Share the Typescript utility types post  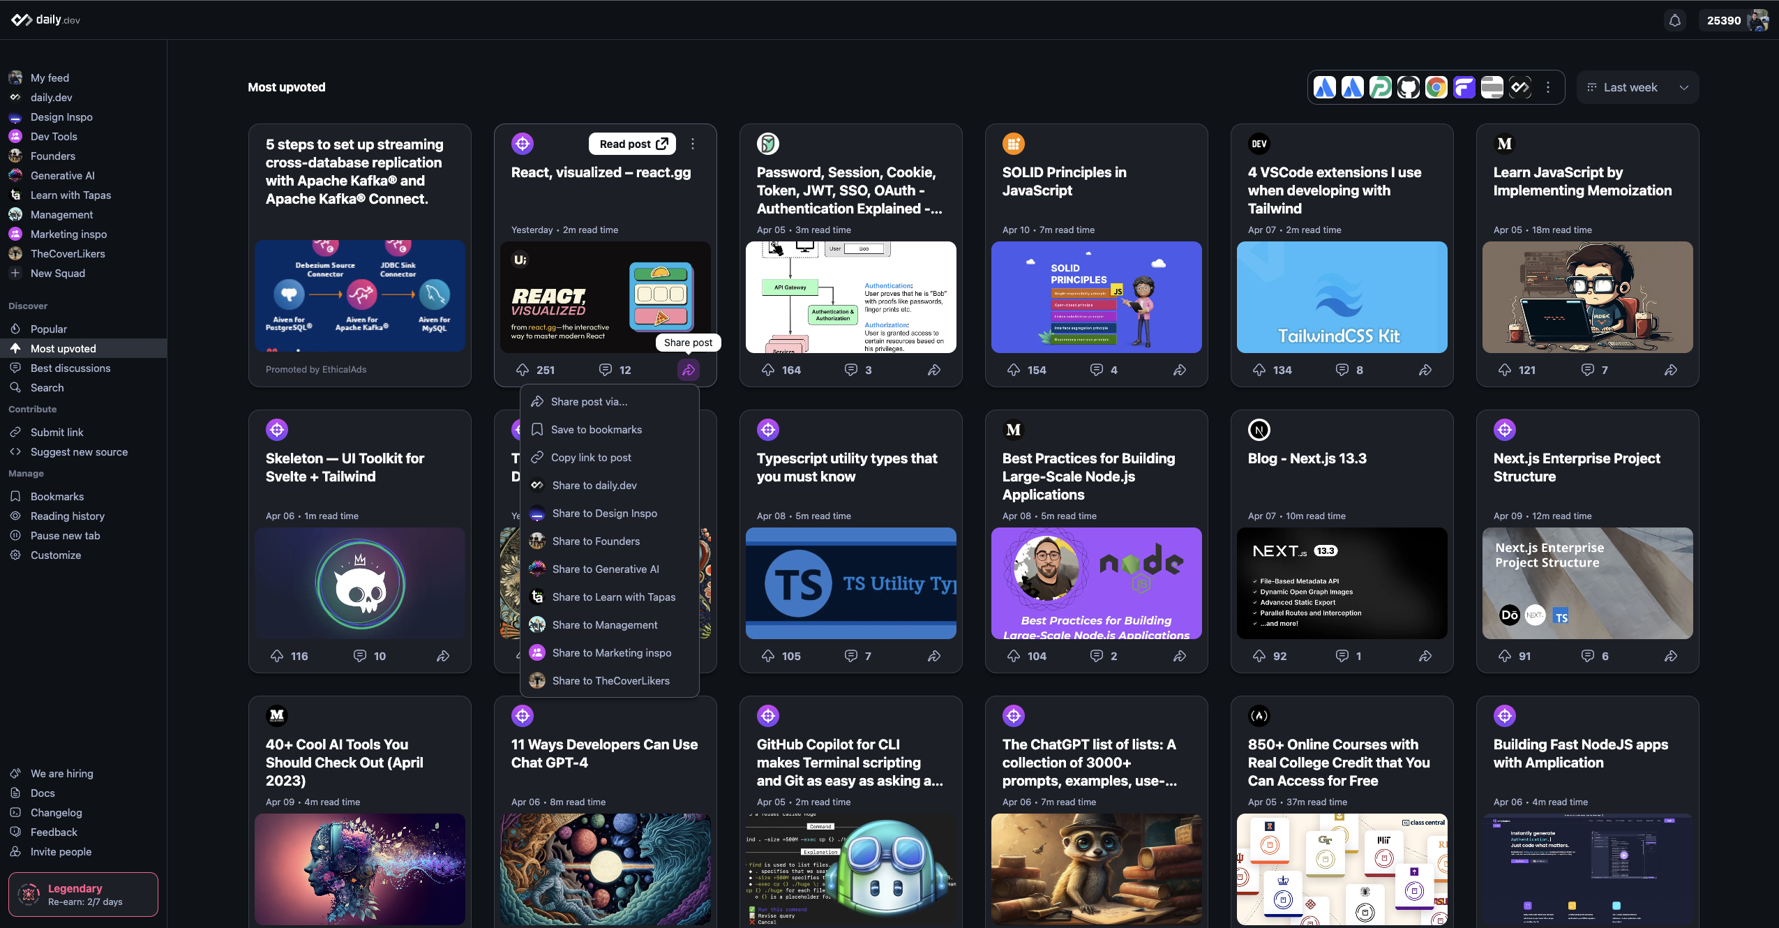(934, 656)
